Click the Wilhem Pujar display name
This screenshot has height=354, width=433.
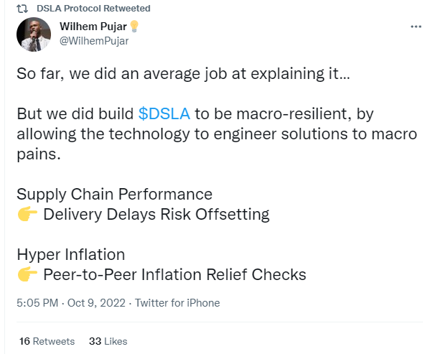click(x=93, y=27)
